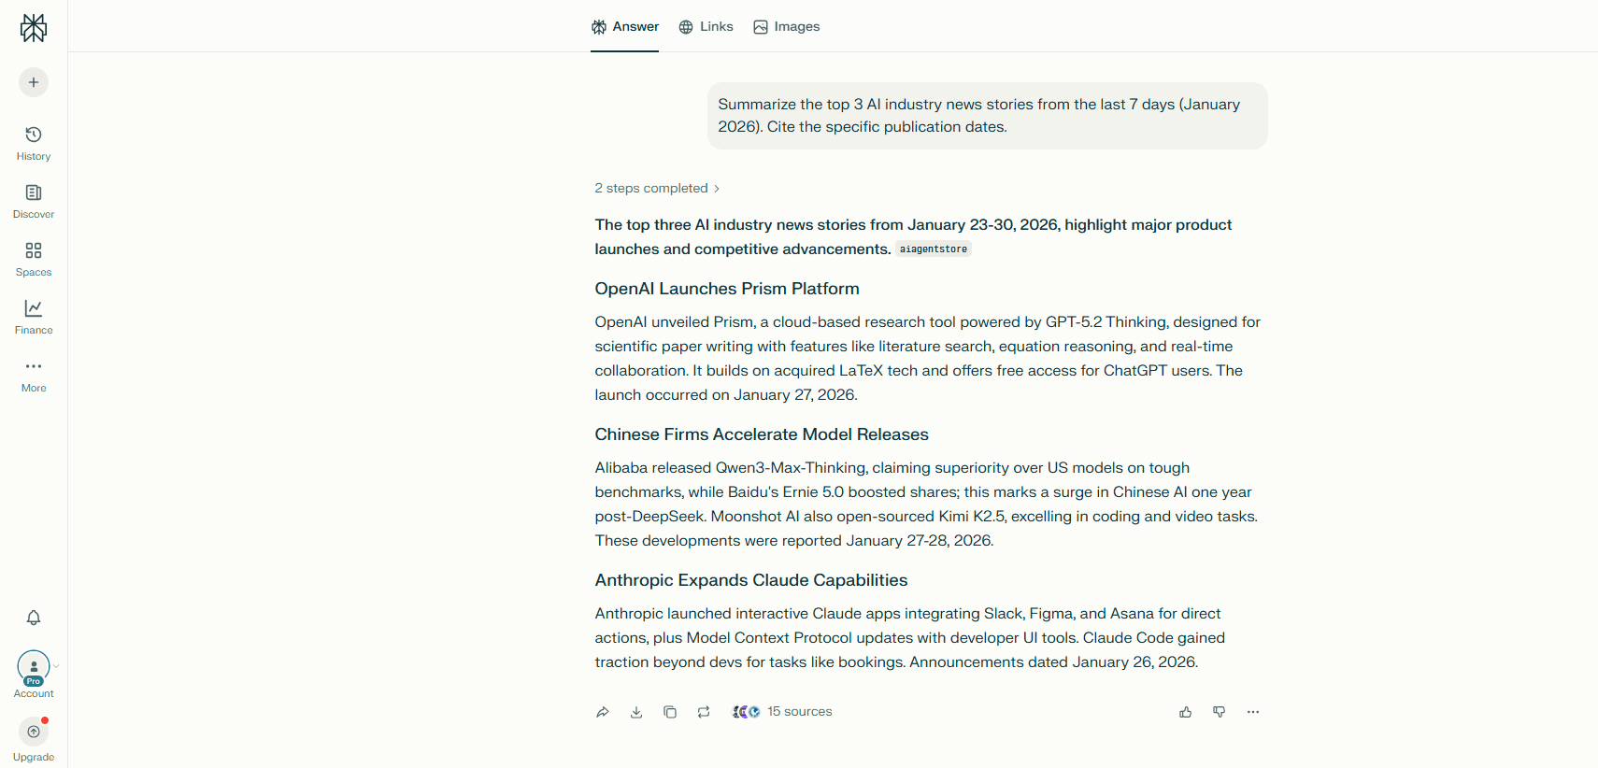Switch to the Answer tab
The image size is (1598, 768).
(x=625, y=26)
